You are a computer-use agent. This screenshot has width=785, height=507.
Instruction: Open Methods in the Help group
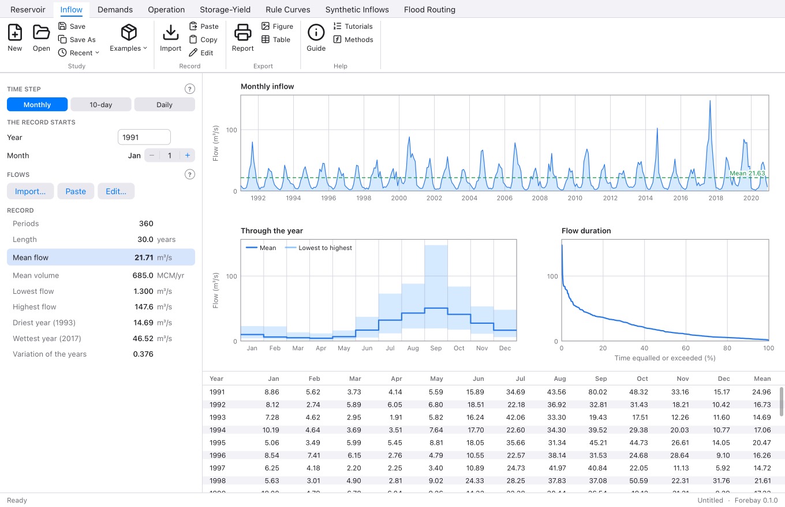353,40
